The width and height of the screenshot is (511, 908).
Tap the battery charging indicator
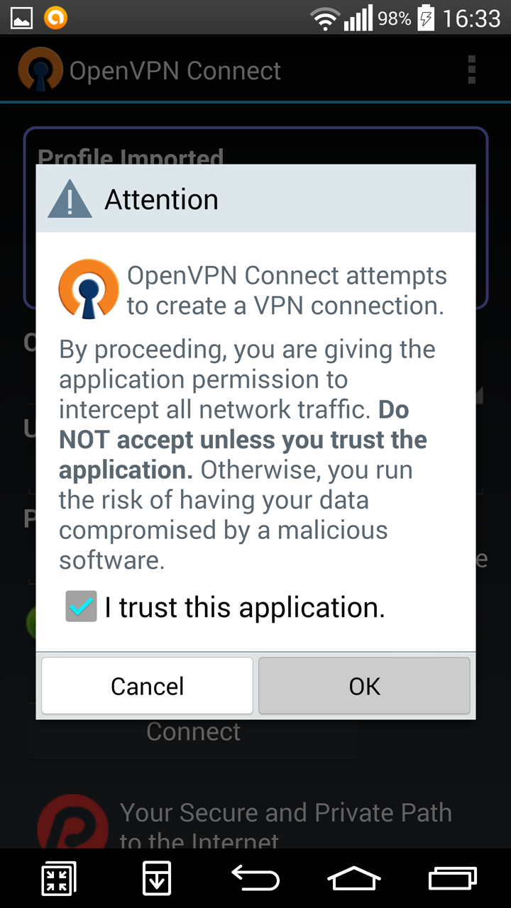[x=426, y=18]
